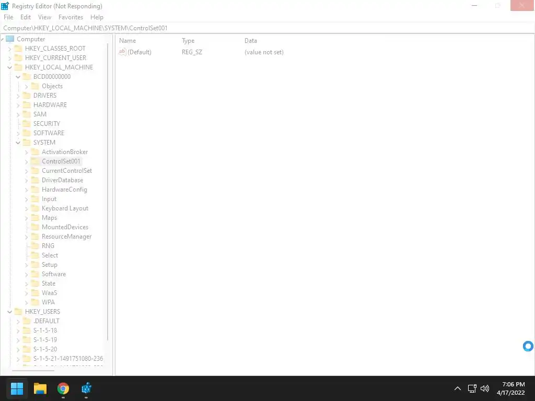Select the State key
The height and width of the screenshot is (401, 535).
tap(49, 284)
